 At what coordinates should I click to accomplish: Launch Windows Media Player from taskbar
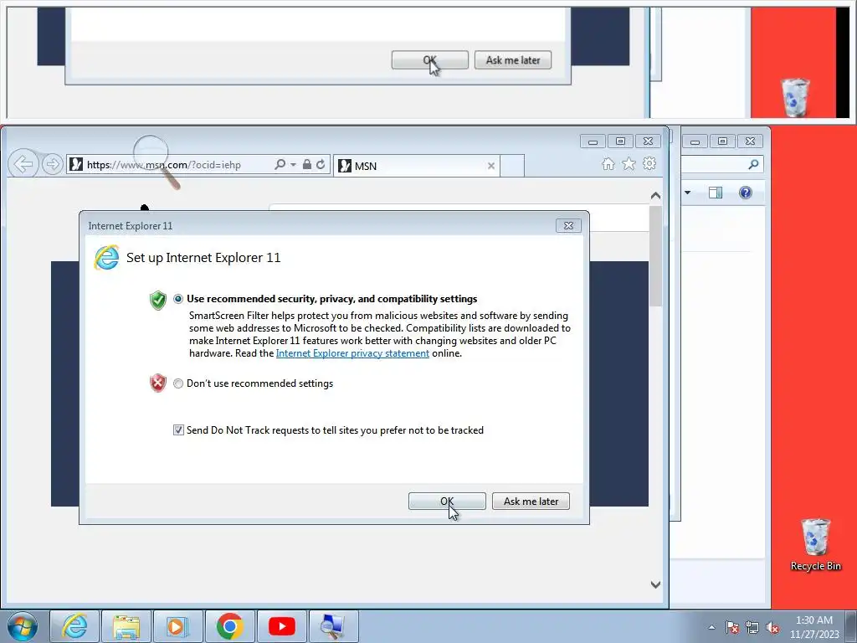[177, 626]
